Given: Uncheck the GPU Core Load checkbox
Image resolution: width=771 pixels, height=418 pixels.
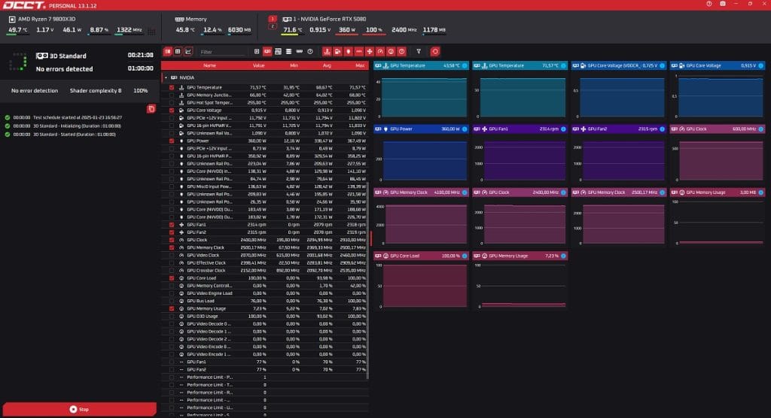Looking at the screenshot, I should click(x=172, y=278).
